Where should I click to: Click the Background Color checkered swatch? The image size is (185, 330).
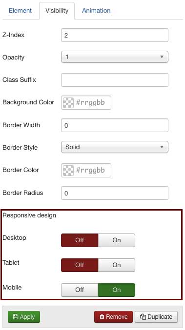(x=68, y=103)
